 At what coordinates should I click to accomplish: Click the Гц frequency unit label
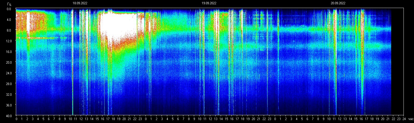[9, 4]
